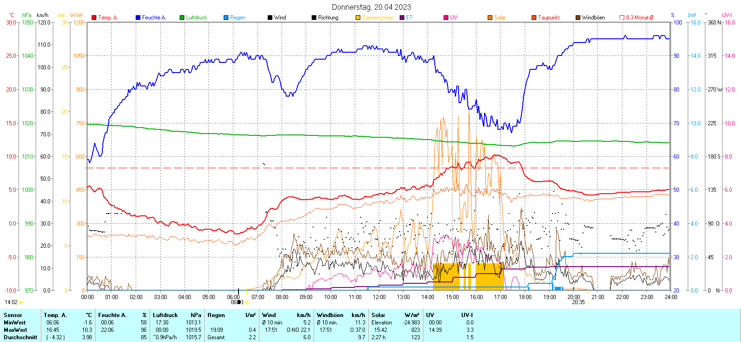Click the Richtung legend label

[x=328, y=18]
